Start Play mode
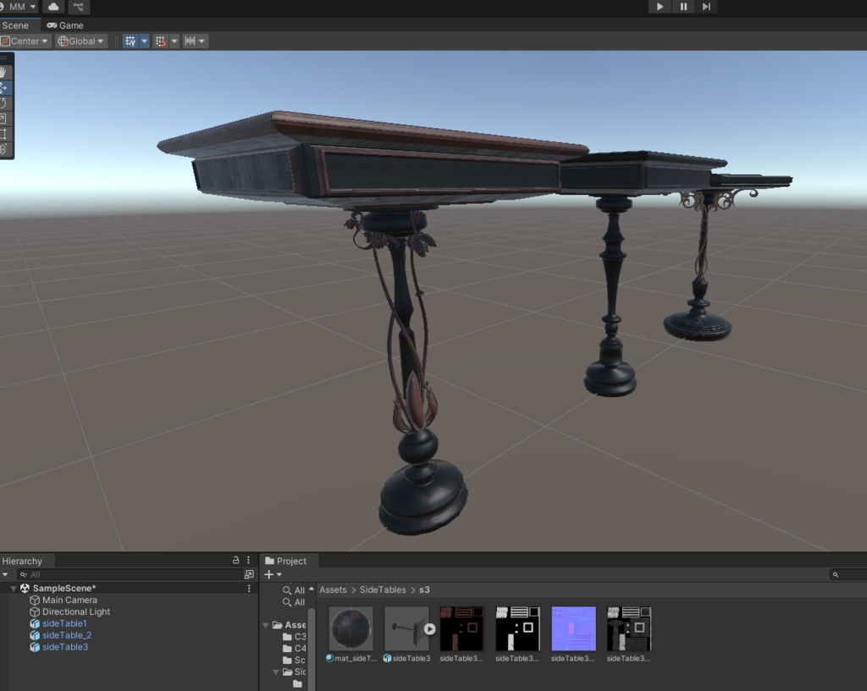 point(660,7)
